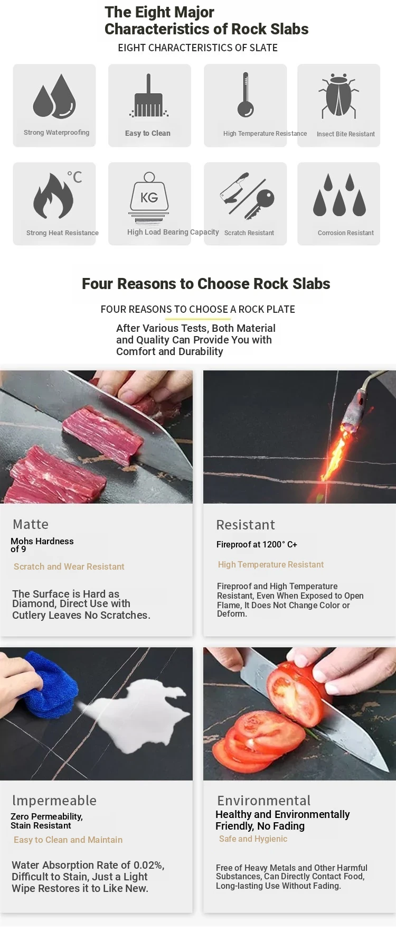Image resolution: width=396 pixels, height=939 pixels.
Task: Select the KG weight Load Bearing icon
Action: pyautogui.click(x=149, y=198)
